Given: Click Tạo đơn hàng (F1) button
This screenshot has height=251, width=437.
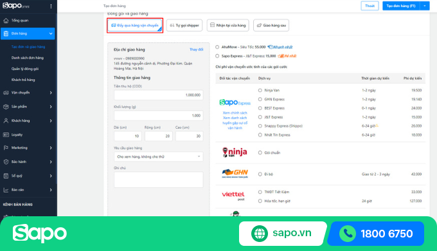Looking at the screenshot, I should pyautogui.click(x=401, y=6).
